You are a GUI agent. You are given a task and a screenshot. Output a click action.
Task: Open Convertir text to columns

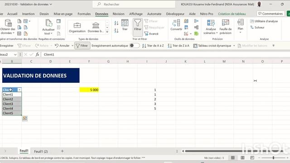176,25
